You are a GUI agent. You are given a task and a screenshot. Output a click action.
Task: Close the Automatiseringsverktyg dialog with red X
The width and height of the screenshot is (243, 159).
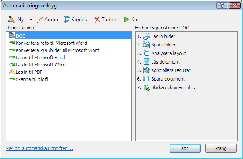[x=234, y=6]
